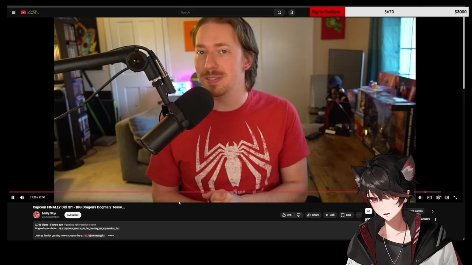
Task: Mute the video volume
Action: click(x=22, y=198)
